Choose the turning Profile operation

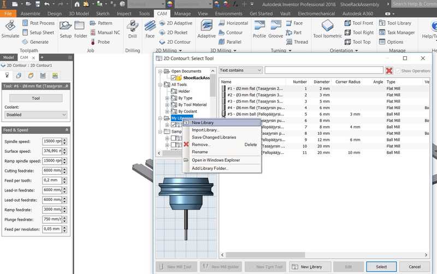pos(259,29)
